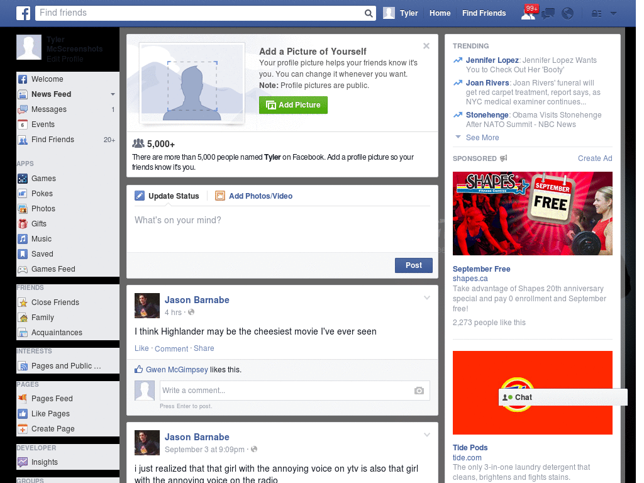Image resolution: width=644 pixels, height=483 pixels.
Task: Open the Jennifer Lopez trending topic
Action: click(x=492, y=60)
